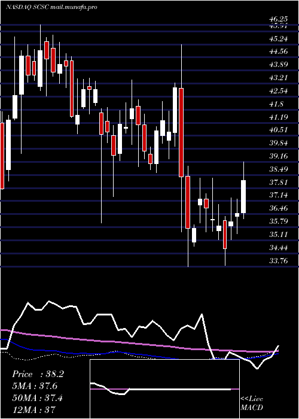Click the 38.49 axis value

[x=278, y=169]
